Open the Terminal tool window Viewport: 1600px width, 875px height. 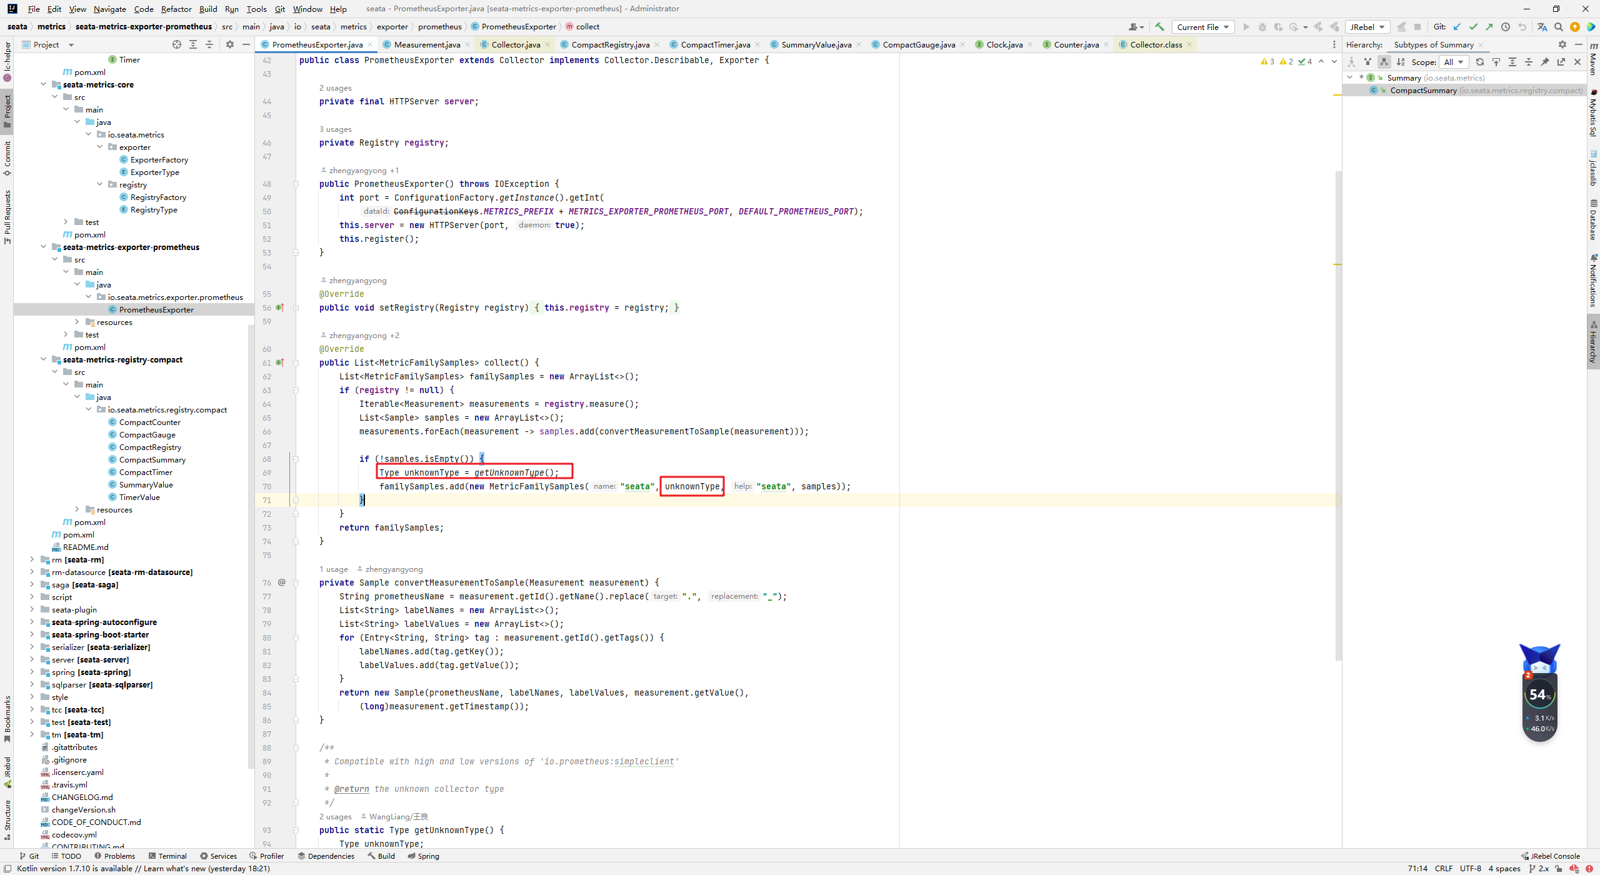point(167,856)
